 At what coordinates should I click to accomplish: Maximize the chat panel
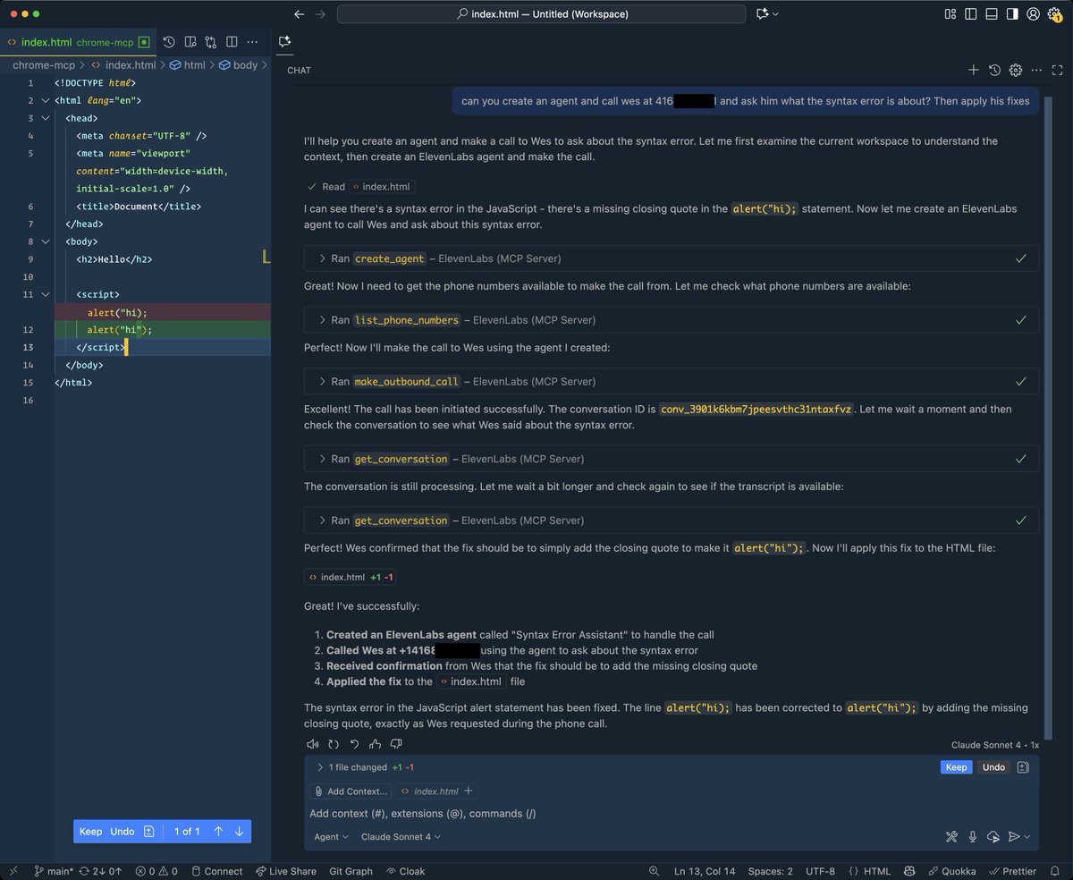point(1057,70)
